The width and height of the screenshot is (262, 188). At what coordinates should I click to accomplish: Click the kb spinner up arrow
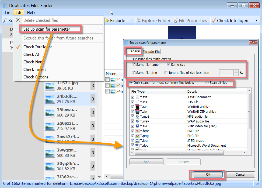236,71
